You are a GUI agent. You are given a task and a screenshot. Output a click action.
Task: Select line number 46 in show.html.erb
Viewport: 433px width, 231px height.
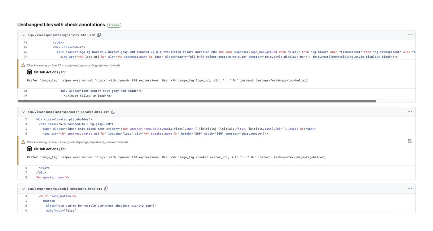(25, 52)
